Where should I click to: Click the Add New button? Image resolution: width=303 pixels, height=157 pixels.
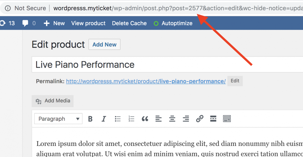104,44
